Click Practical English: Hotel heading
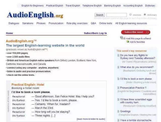 point(28,84)
